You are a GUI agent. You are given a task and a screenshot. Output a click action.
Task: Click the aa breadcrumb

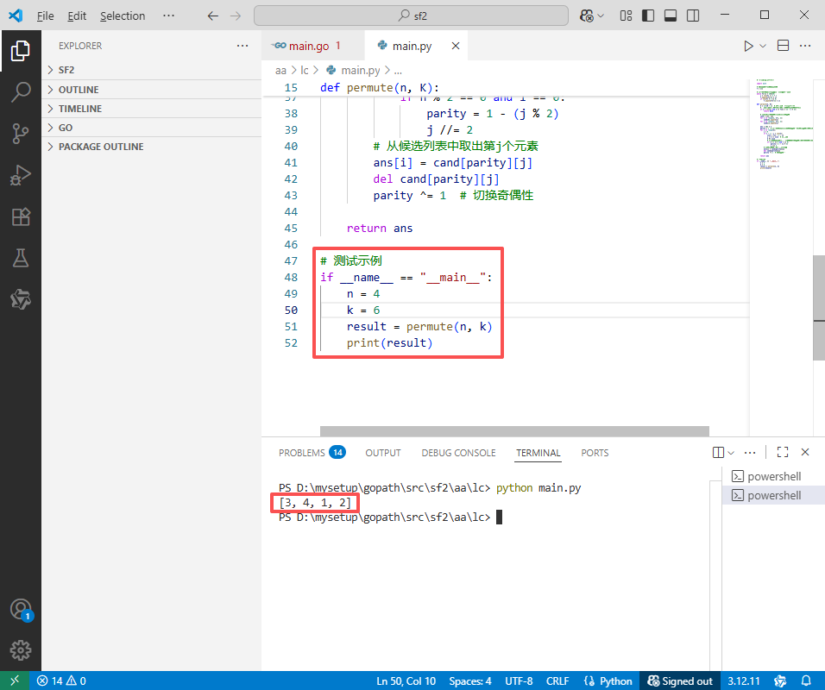point(280,71)
